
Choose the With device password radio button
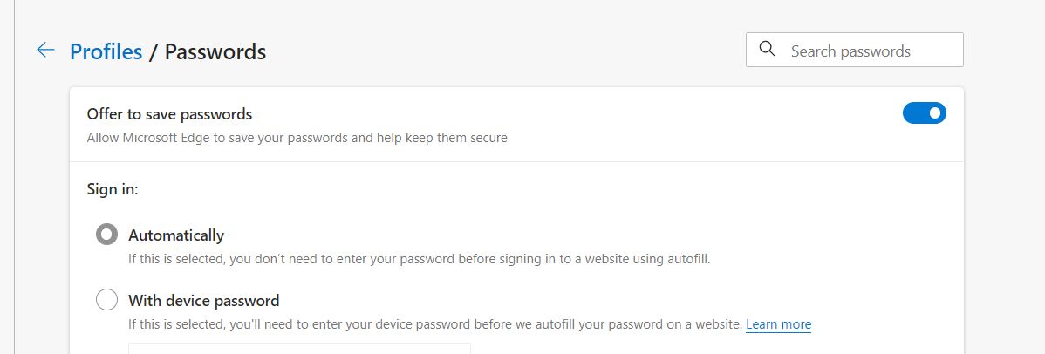pos(106,300)
